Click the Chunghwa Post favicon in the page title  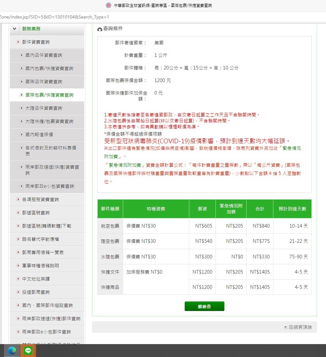(109, 5)
